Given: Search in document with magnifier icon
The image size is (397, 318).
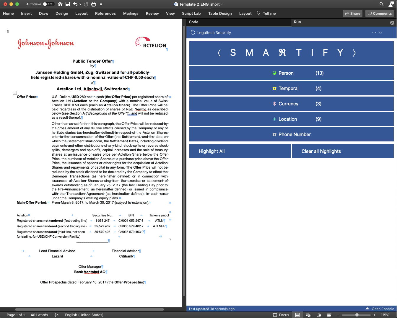Looking at the screenshot, I should (382, 4).
